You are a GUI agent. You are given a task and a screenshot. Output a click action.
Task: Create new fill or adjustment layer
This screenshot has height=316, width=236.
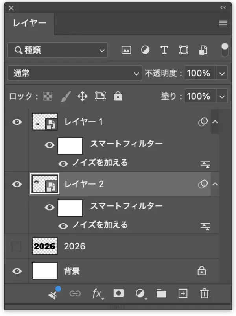pos(141,294)
